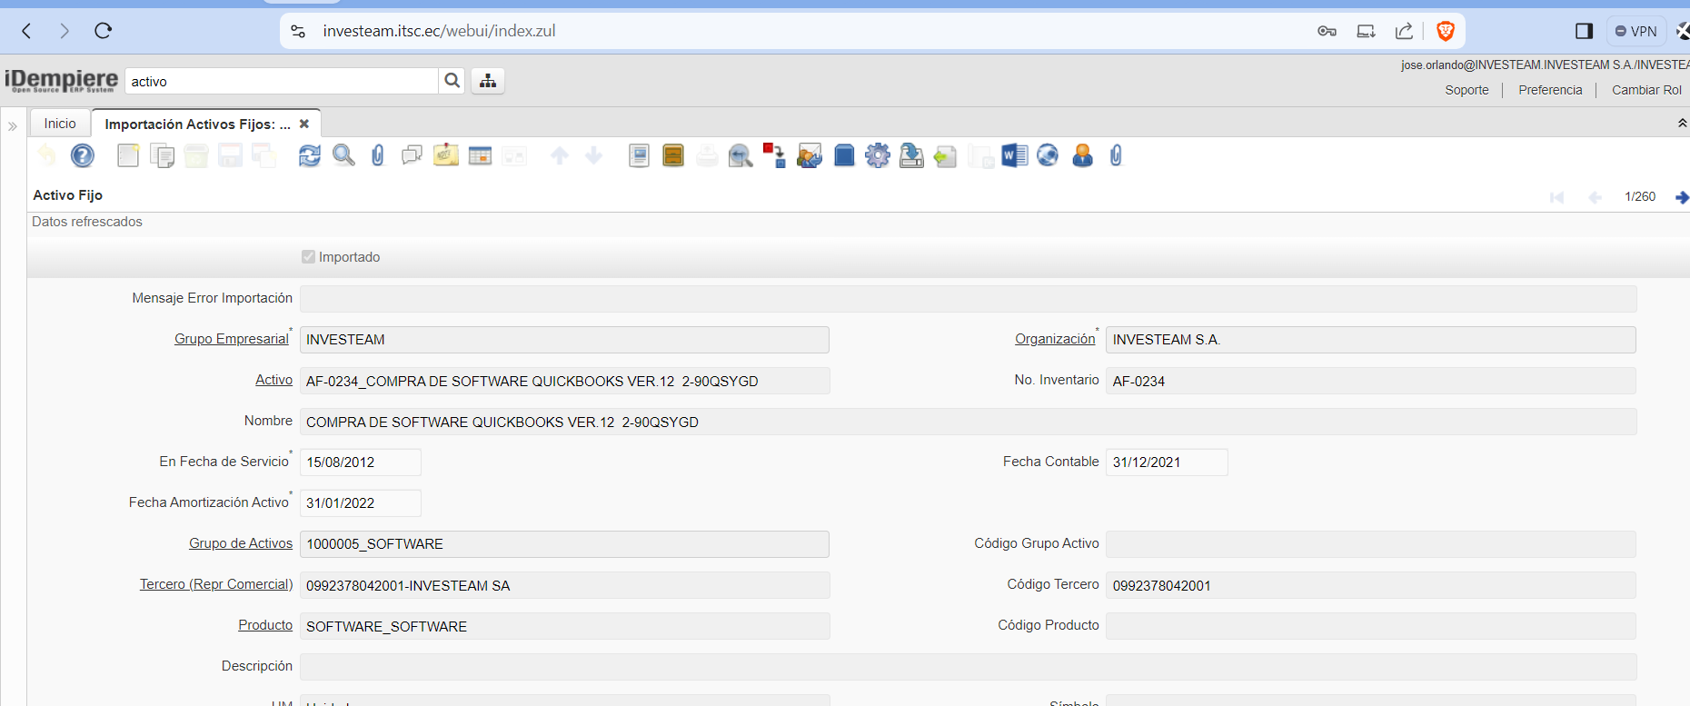Click the Word document export icon
Screen dimensions: 1690x706
click(x=1014, y=156)
